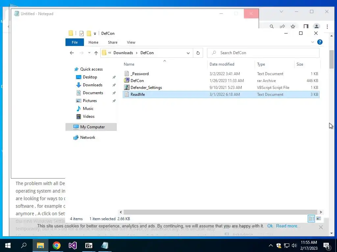Open Desktop in navigation pane
The height and width of the screenshot is (252, 337).
90,77
